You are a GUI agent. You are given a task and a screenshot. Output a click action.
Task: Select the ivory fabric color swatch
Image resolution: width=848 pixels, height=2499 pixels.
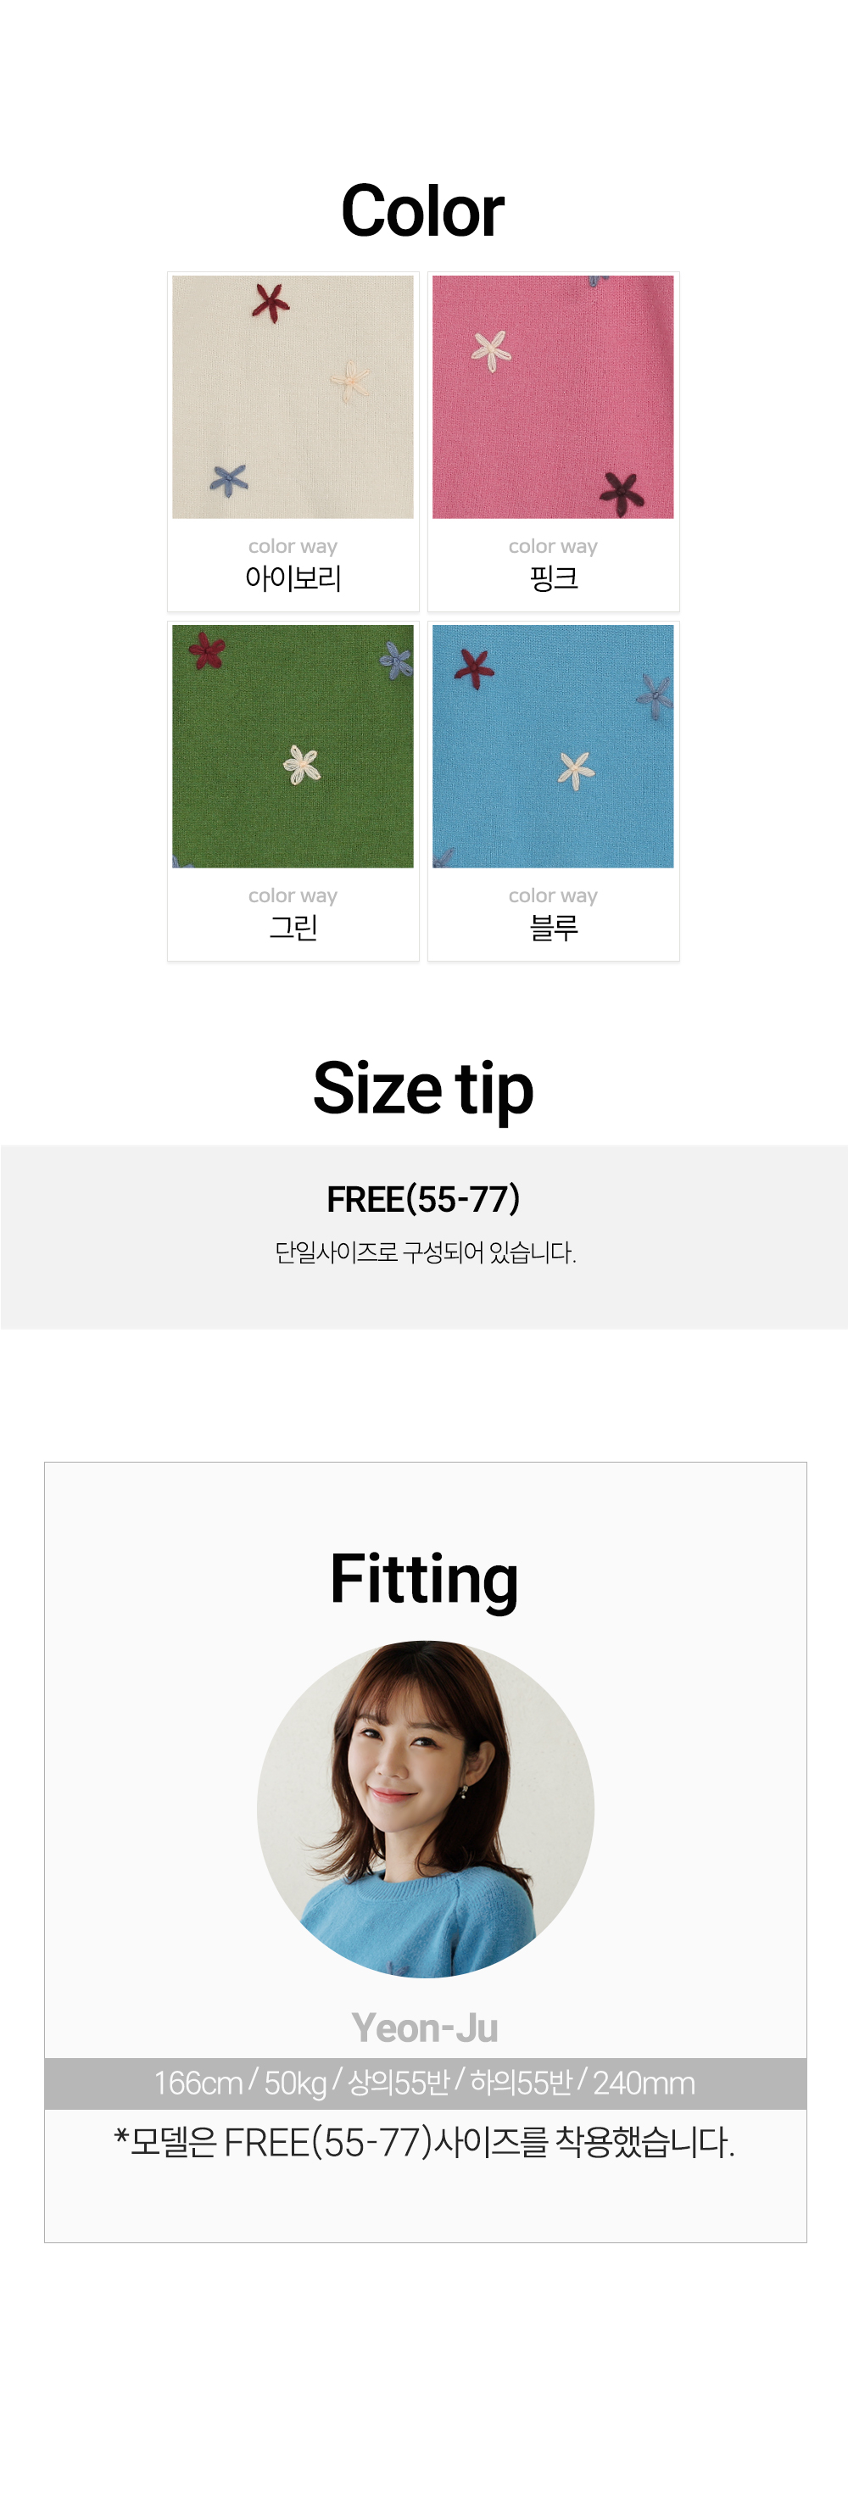point(293,397)
